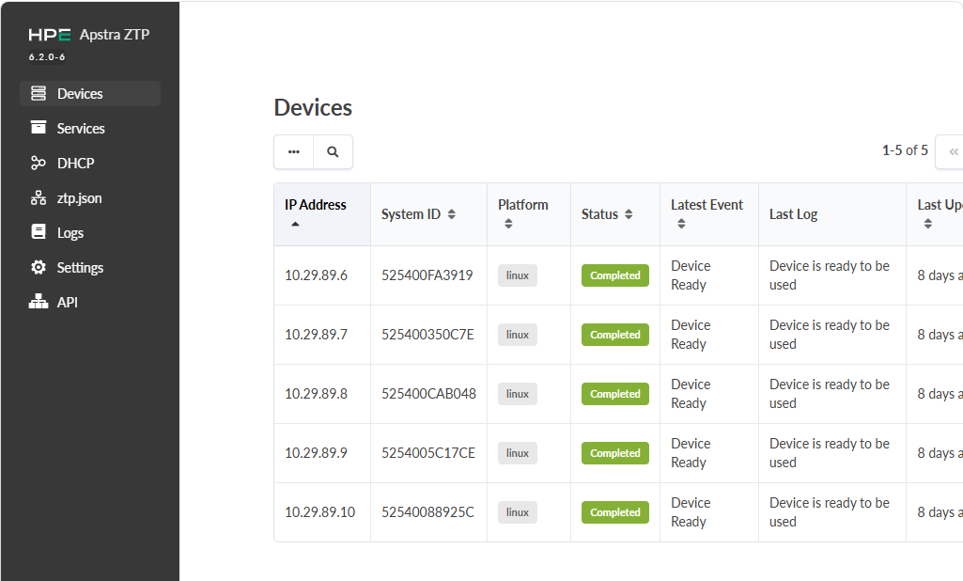Click Device Ready event for 525400FA3919
The width and height of the screenshot is (963, 581).
[x=691, y=275]
